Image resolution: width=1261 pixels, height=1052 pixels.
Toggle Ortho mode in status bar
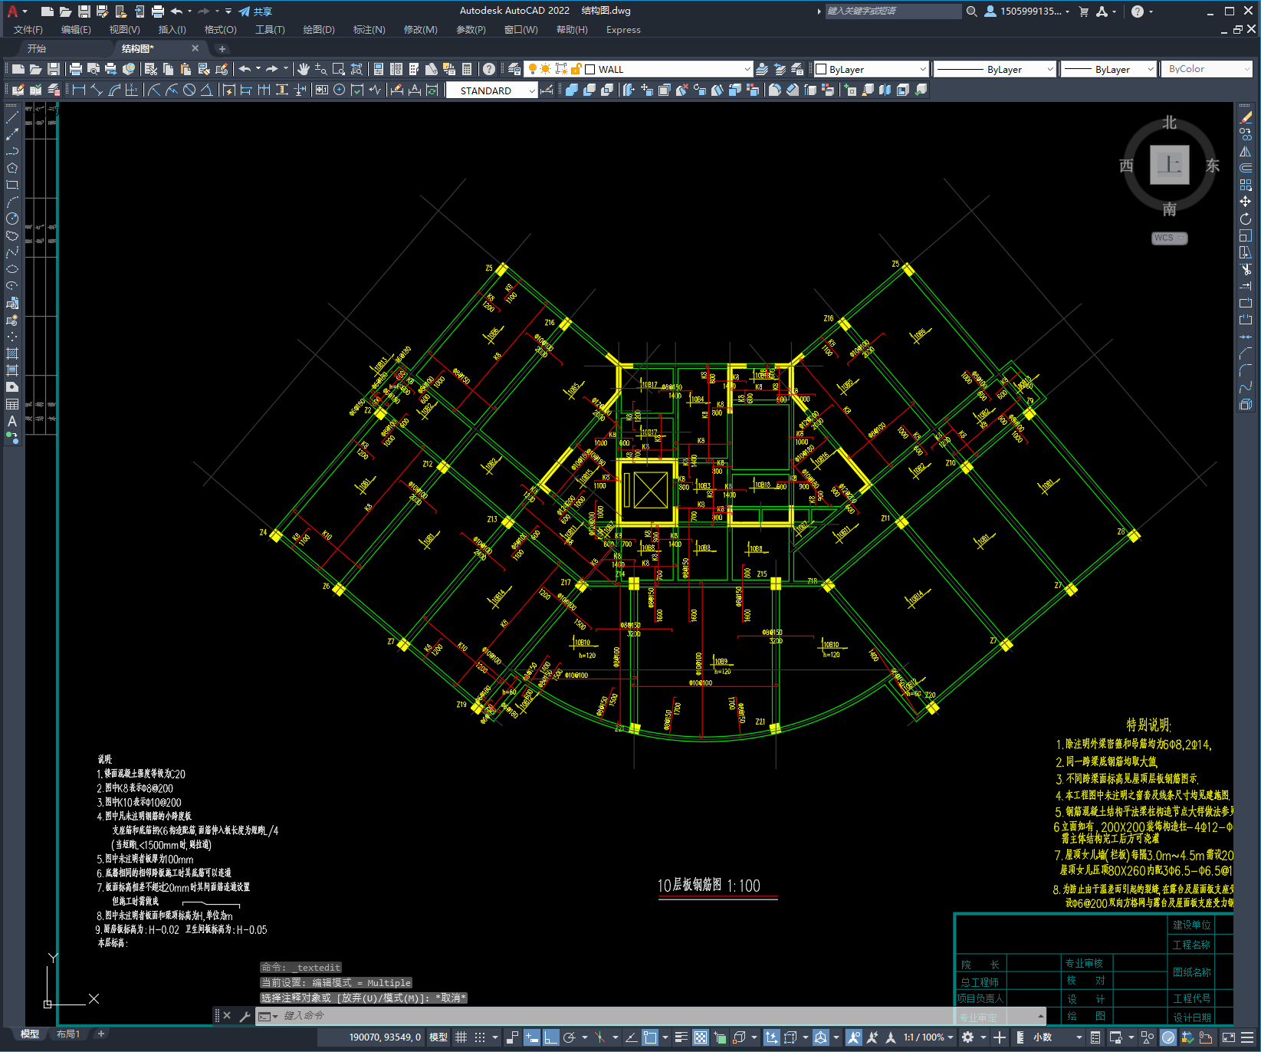[x=551, y=1037]
